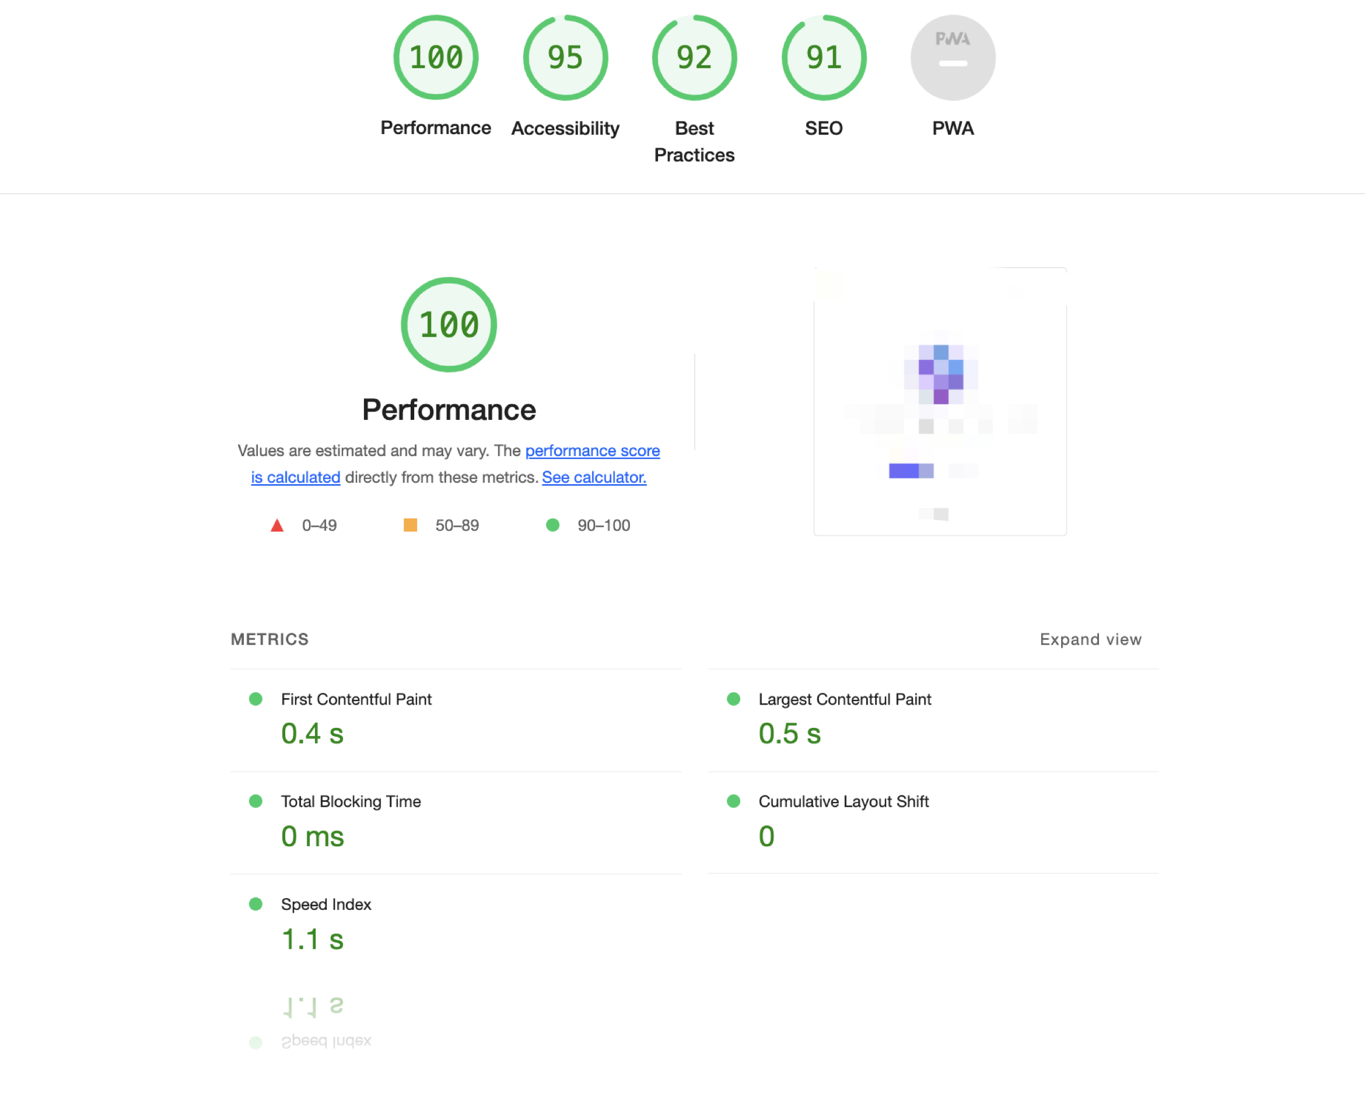Click the Accessibility 95 score gauge
This screenshot has height=1114, width=1365.
pos(565,58)
